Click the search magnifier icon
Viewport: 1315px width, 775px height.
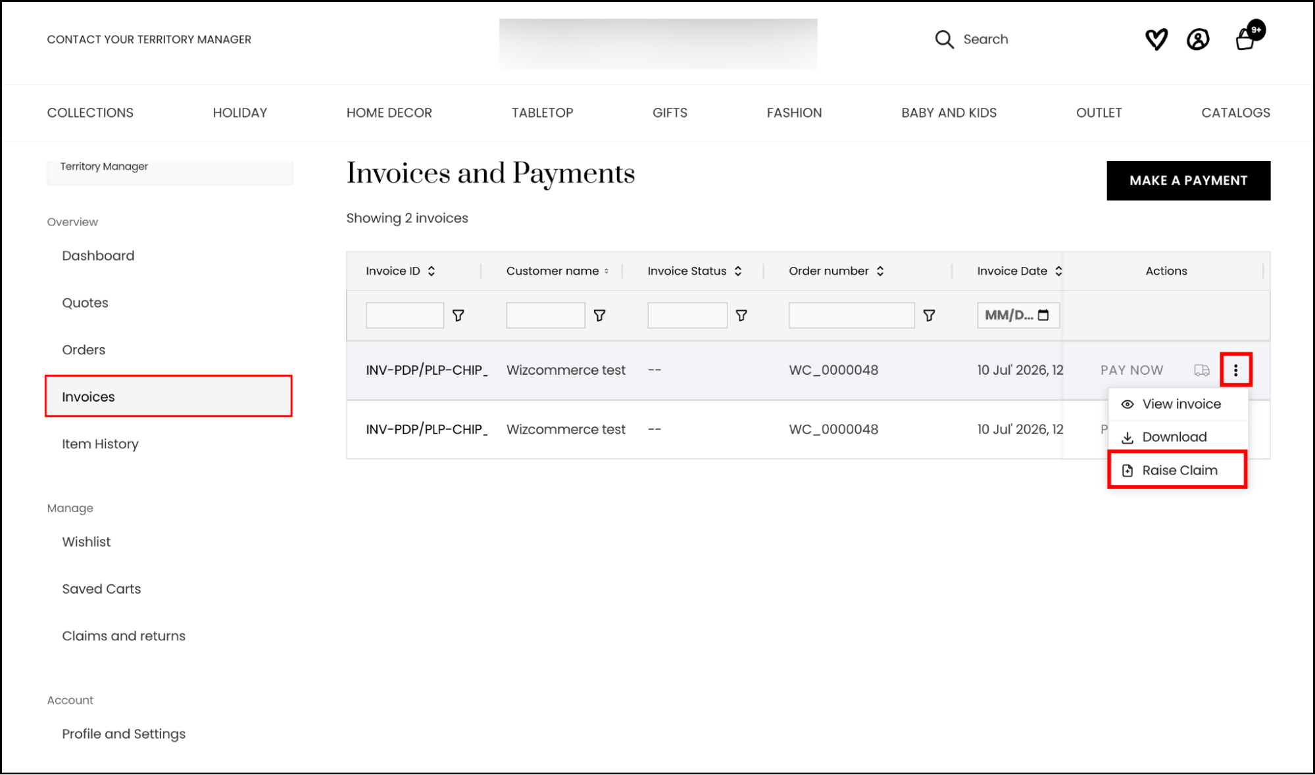pos(944,39)
